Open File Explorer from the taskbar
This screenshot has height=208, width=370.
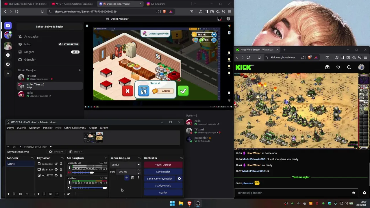181,203
